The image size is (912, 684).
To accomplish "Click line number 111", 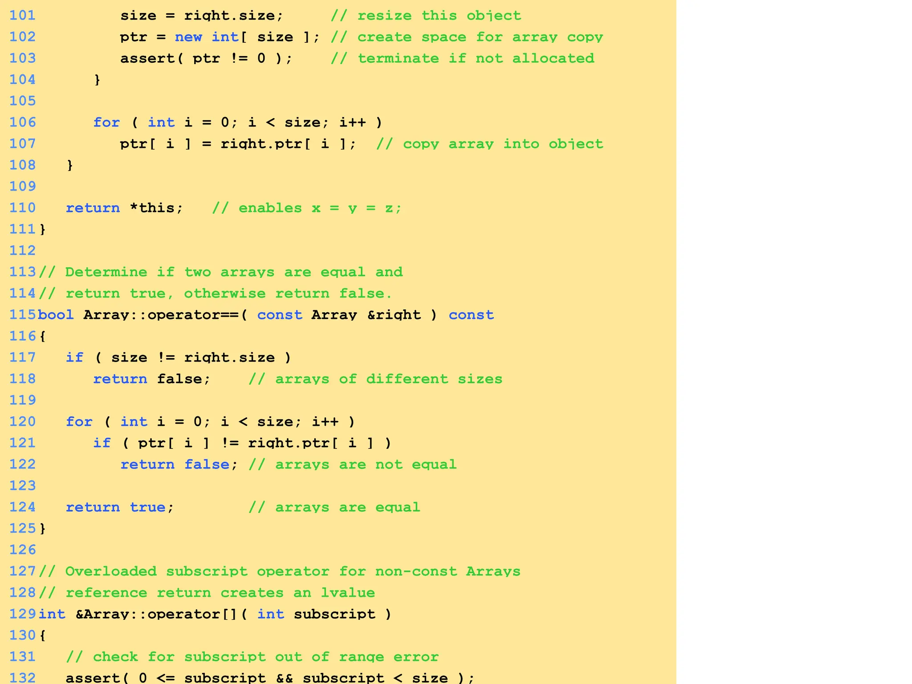I will [x=23, y=229].
